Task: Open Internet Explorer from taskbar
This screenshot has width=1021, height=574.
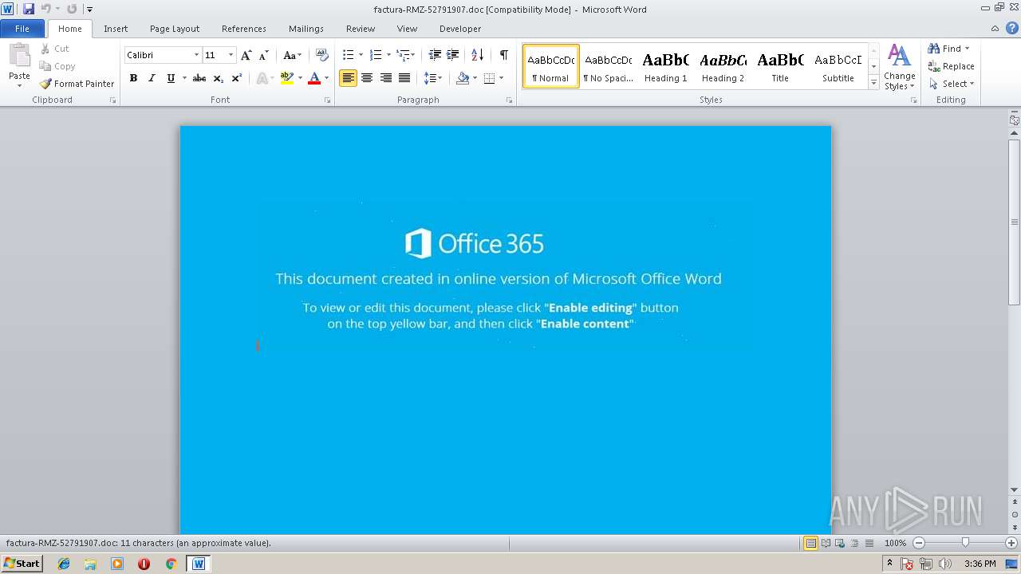Action: (x=64, y=564)
